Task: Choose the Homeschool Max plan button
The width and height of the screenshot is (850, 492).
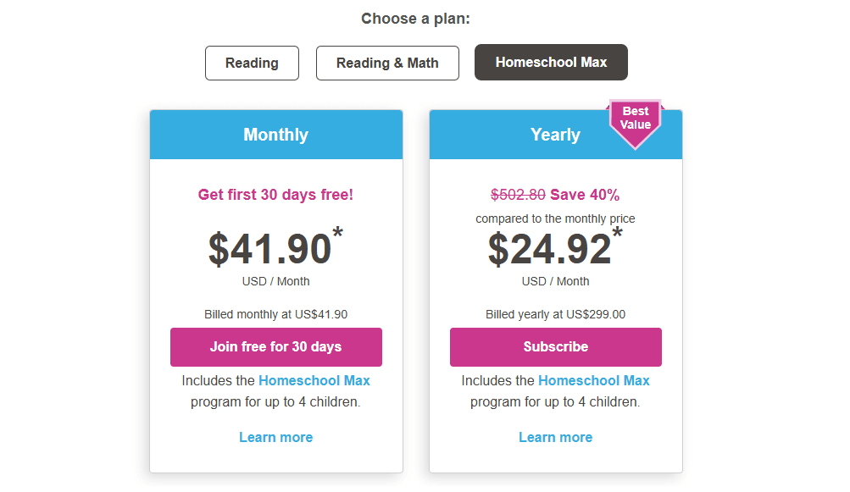Action: (551, 62)
